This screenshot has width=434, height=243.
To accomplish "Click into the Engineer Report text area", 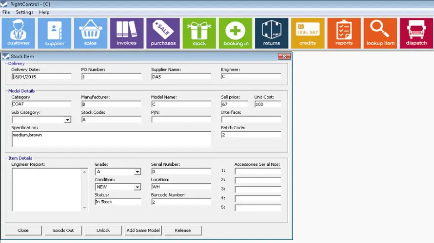I will [x=47, y=190].
